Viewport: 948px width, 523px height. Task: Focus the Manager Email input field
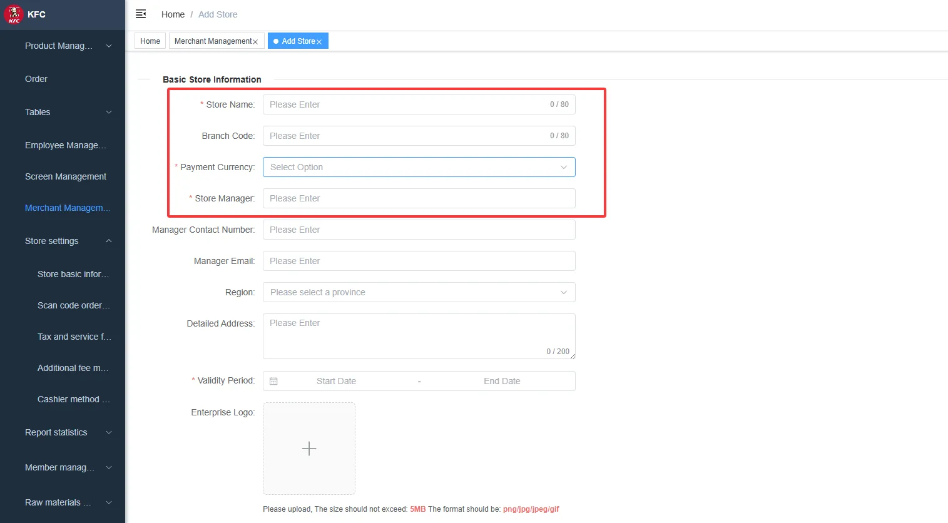(419, 261)
